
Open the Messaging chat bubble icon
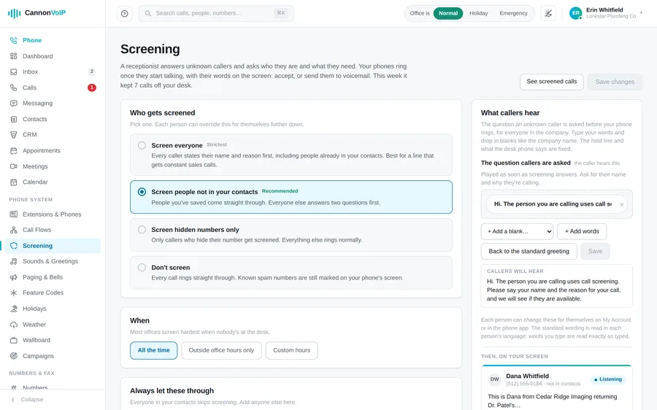point(14,104)
